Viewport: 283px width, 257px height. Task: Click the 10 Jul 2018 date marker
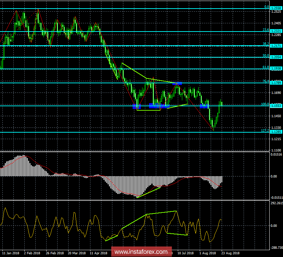pyautogui.click(x=186, y=253)
